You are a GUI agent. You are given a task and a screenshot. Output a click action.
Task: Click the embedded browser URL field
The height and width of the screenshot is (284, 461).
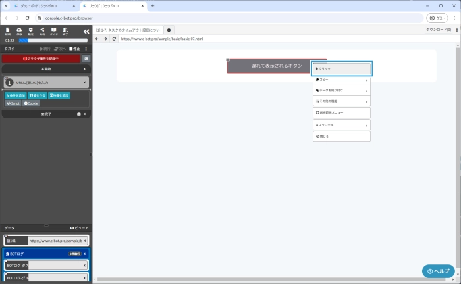[277, 39]
